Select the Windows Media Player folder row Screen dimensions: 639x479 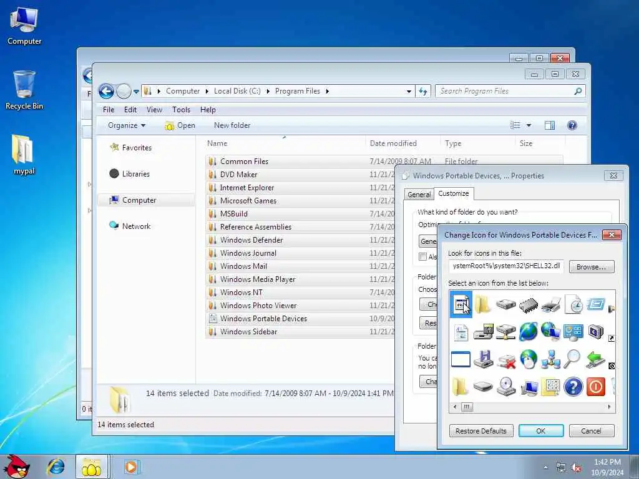click(x=300, y=279)
